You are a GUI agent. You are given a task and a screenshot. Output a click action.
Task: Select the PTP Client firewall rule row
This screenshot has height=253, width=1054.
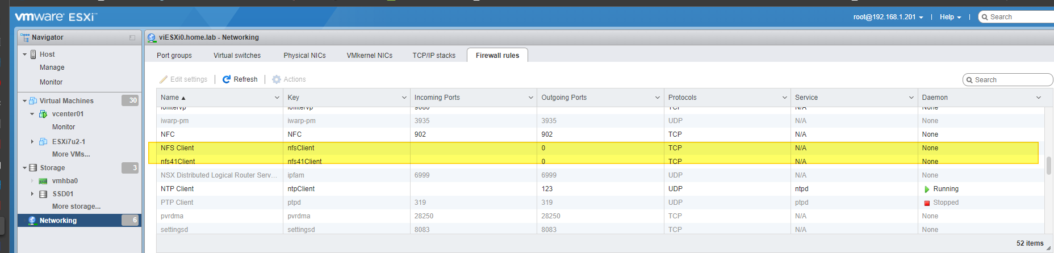pos(600,203)
